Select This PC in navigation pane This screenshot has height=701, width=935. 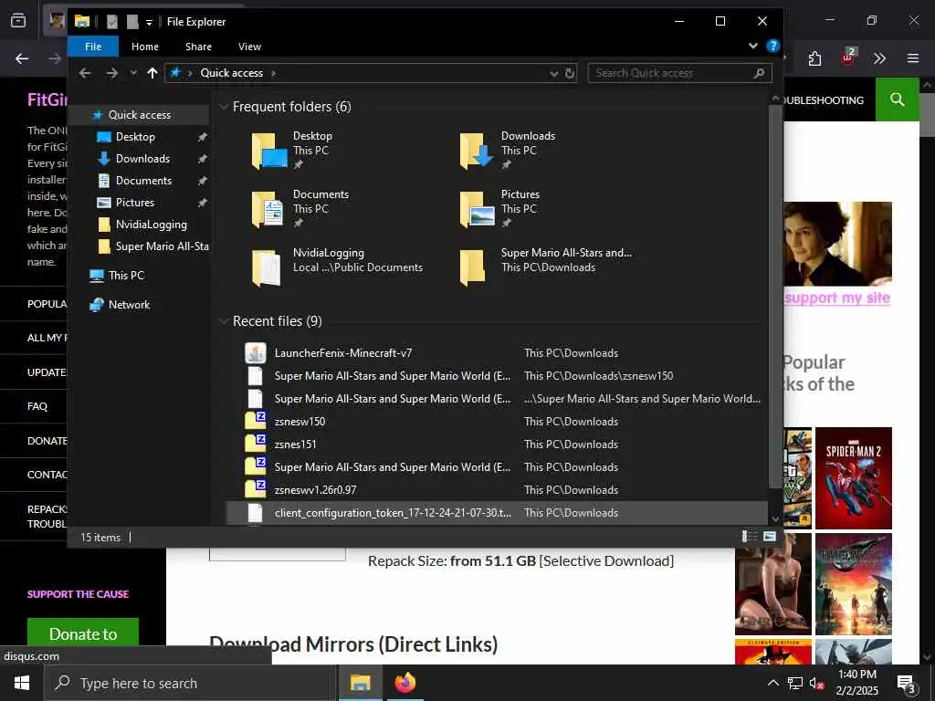click(126, 276)
